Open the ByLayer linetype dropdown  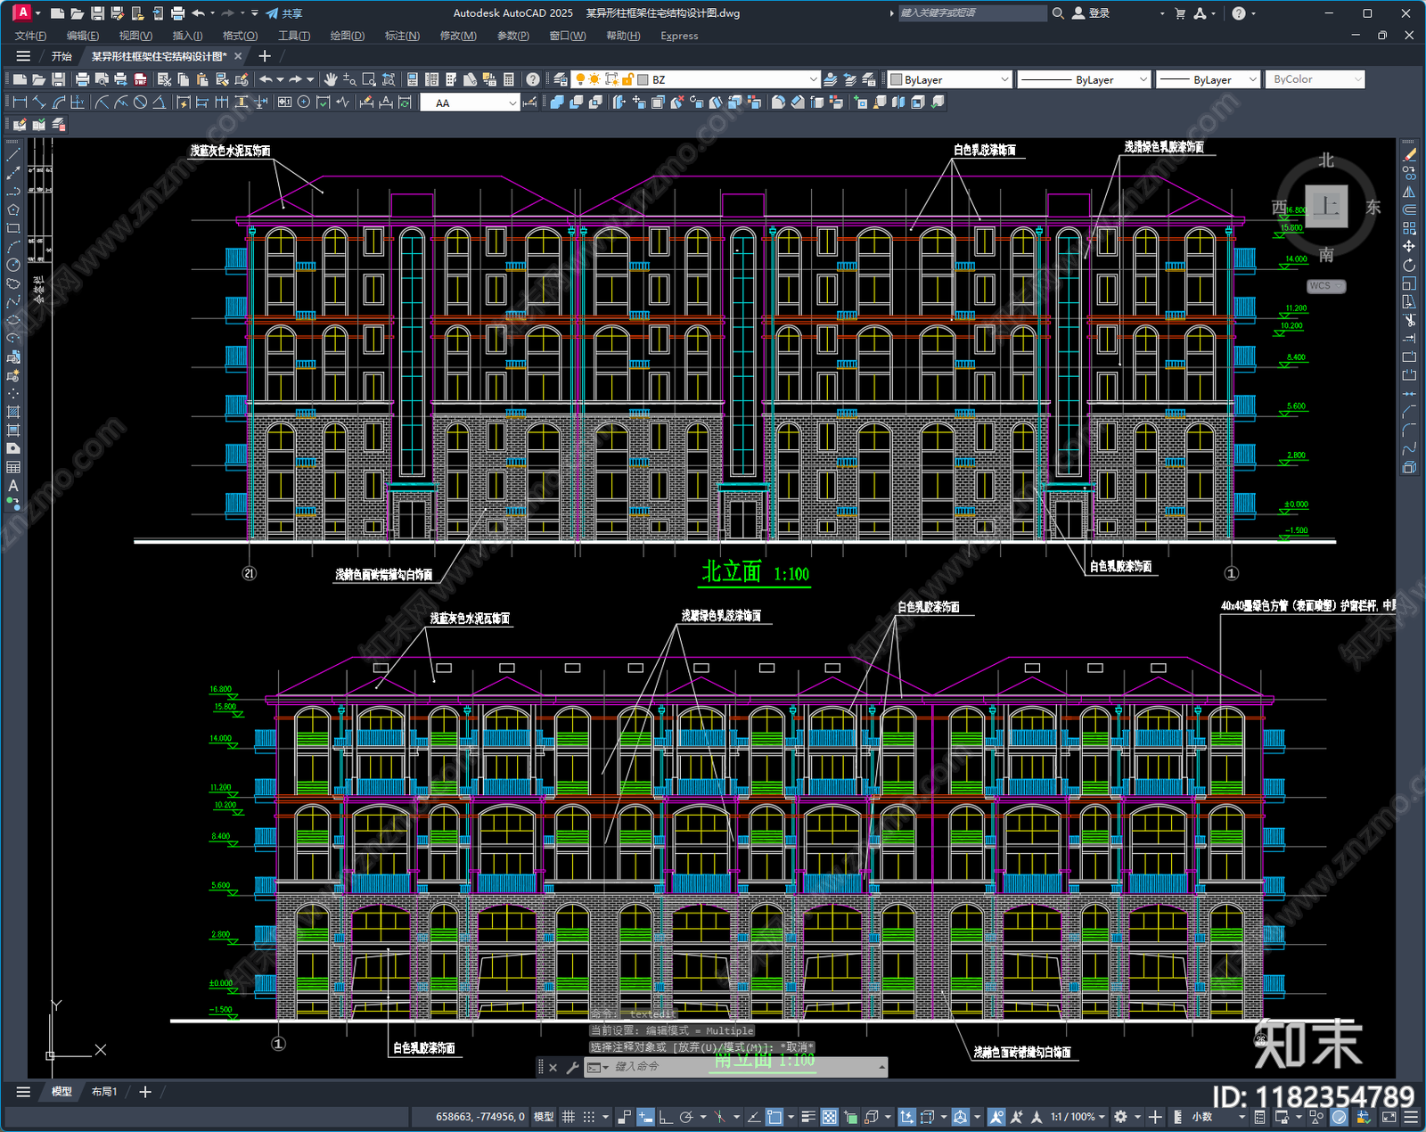coord(1143,79)
